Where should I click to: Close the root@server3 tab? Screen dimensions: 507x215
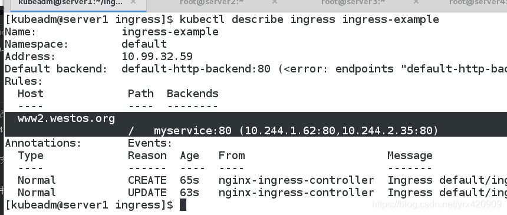pos(416,2)
